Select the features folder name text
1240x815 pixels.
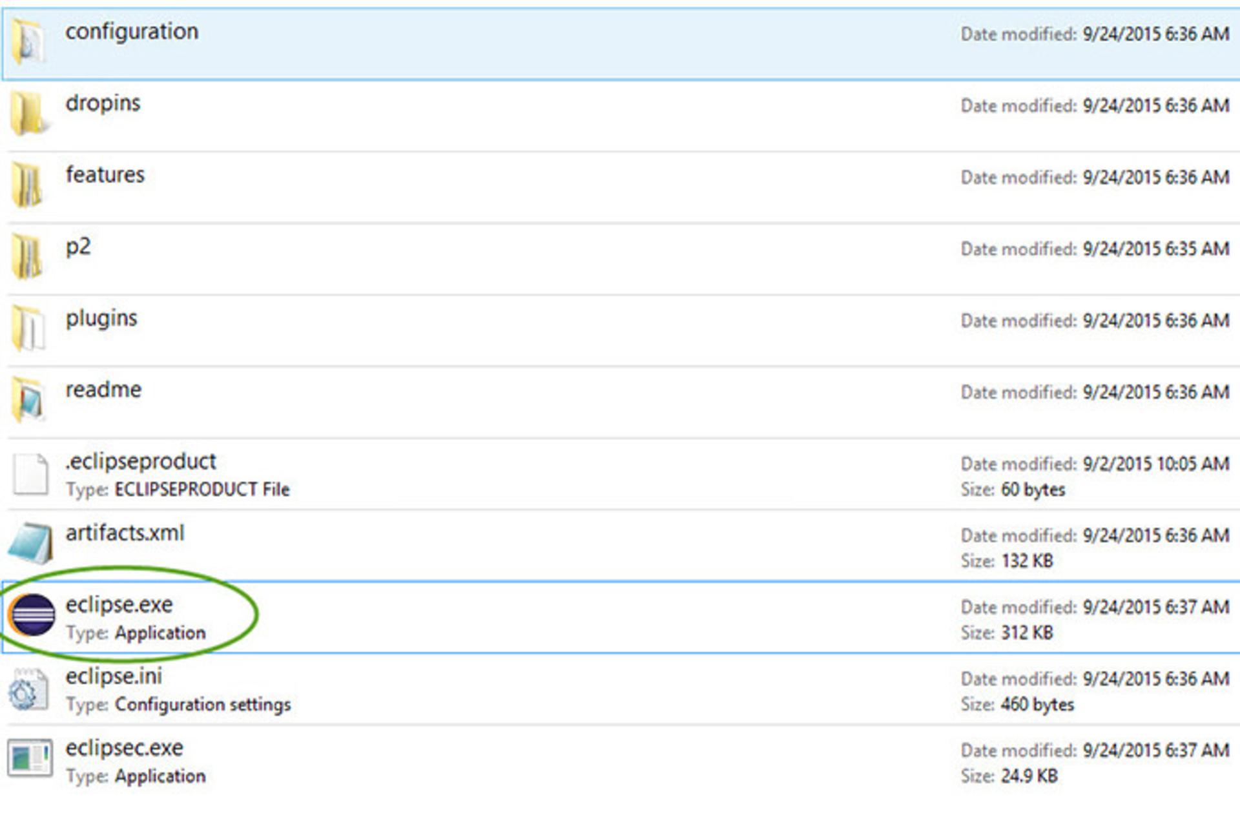[105, 174]
